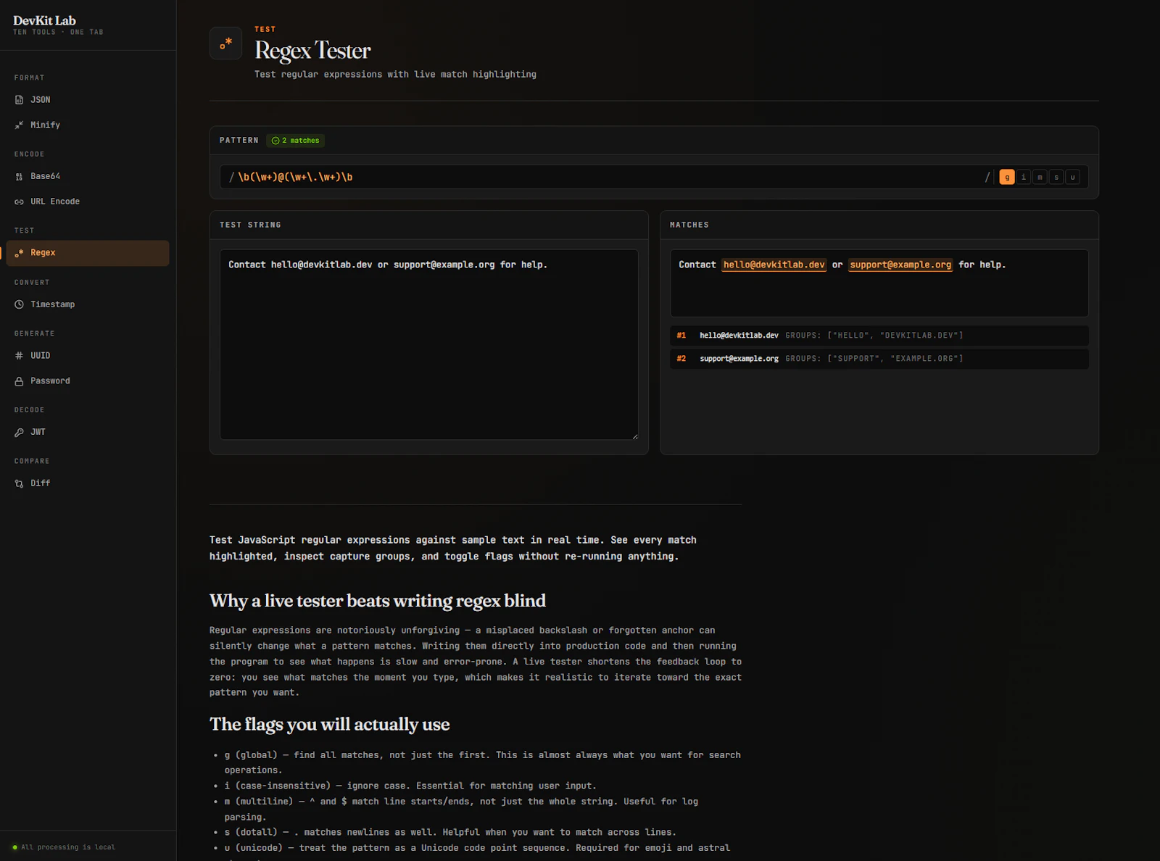Click the GENERATE section label in sidebar

tap(35, 334)
